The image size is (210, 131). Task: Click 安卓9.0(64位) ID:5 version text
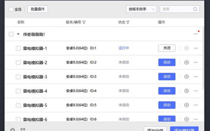81,105
